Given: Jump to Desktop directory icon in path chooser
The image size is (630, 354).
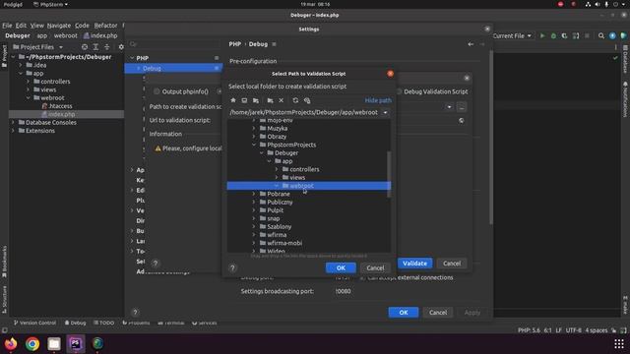Looking at the screenshot, I should click(244, 100).
